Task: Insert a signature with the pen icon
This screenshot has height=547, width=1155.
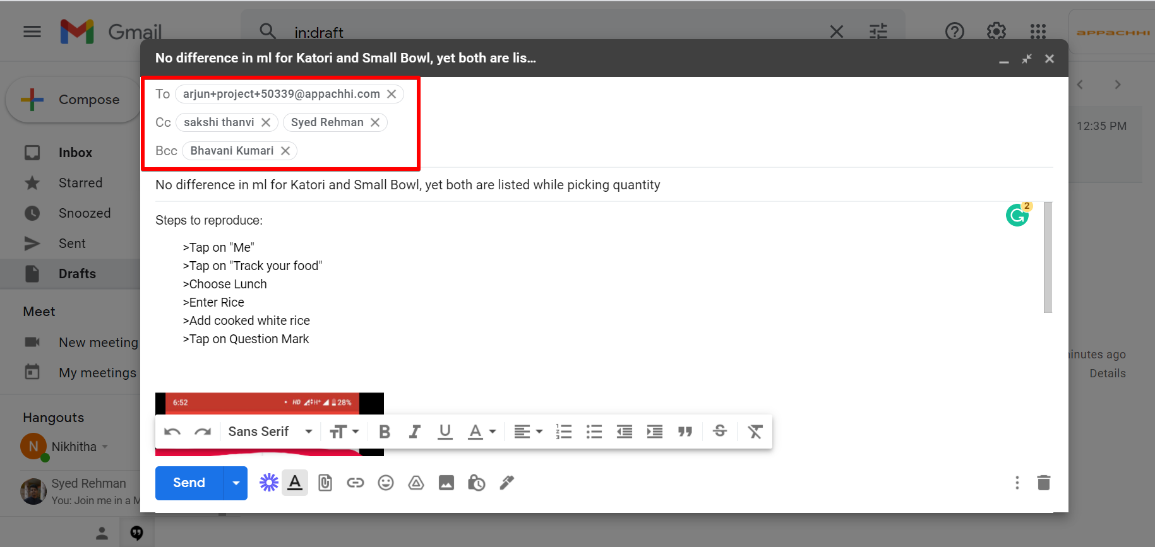Action: coord(507,483)
